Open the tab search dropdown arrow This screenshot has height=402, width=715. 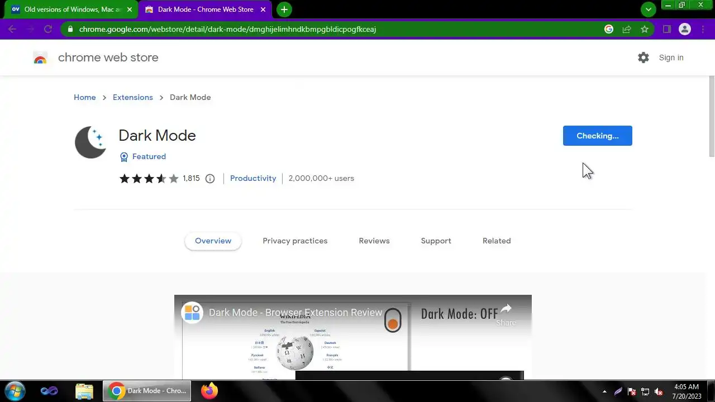tap(648, 9)
